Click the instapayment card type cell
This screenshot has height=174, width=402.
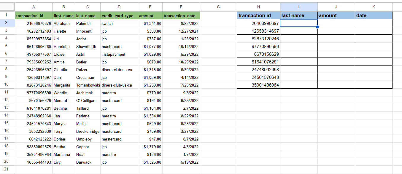pyautogui.click(x=119, y=54)
